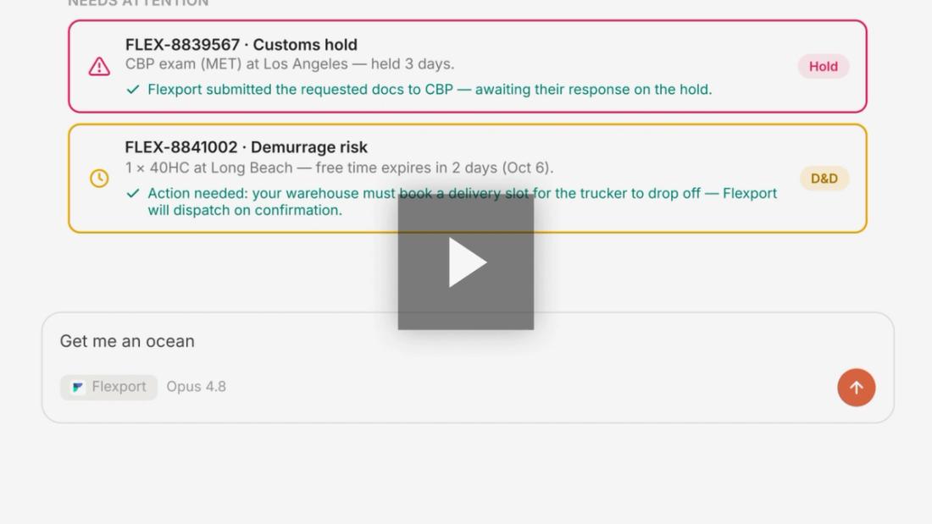The width and height of the screenshot is (932, 524).
Task: Select '1 × 40HC at Long Beach' text
Action: [208, 168]
